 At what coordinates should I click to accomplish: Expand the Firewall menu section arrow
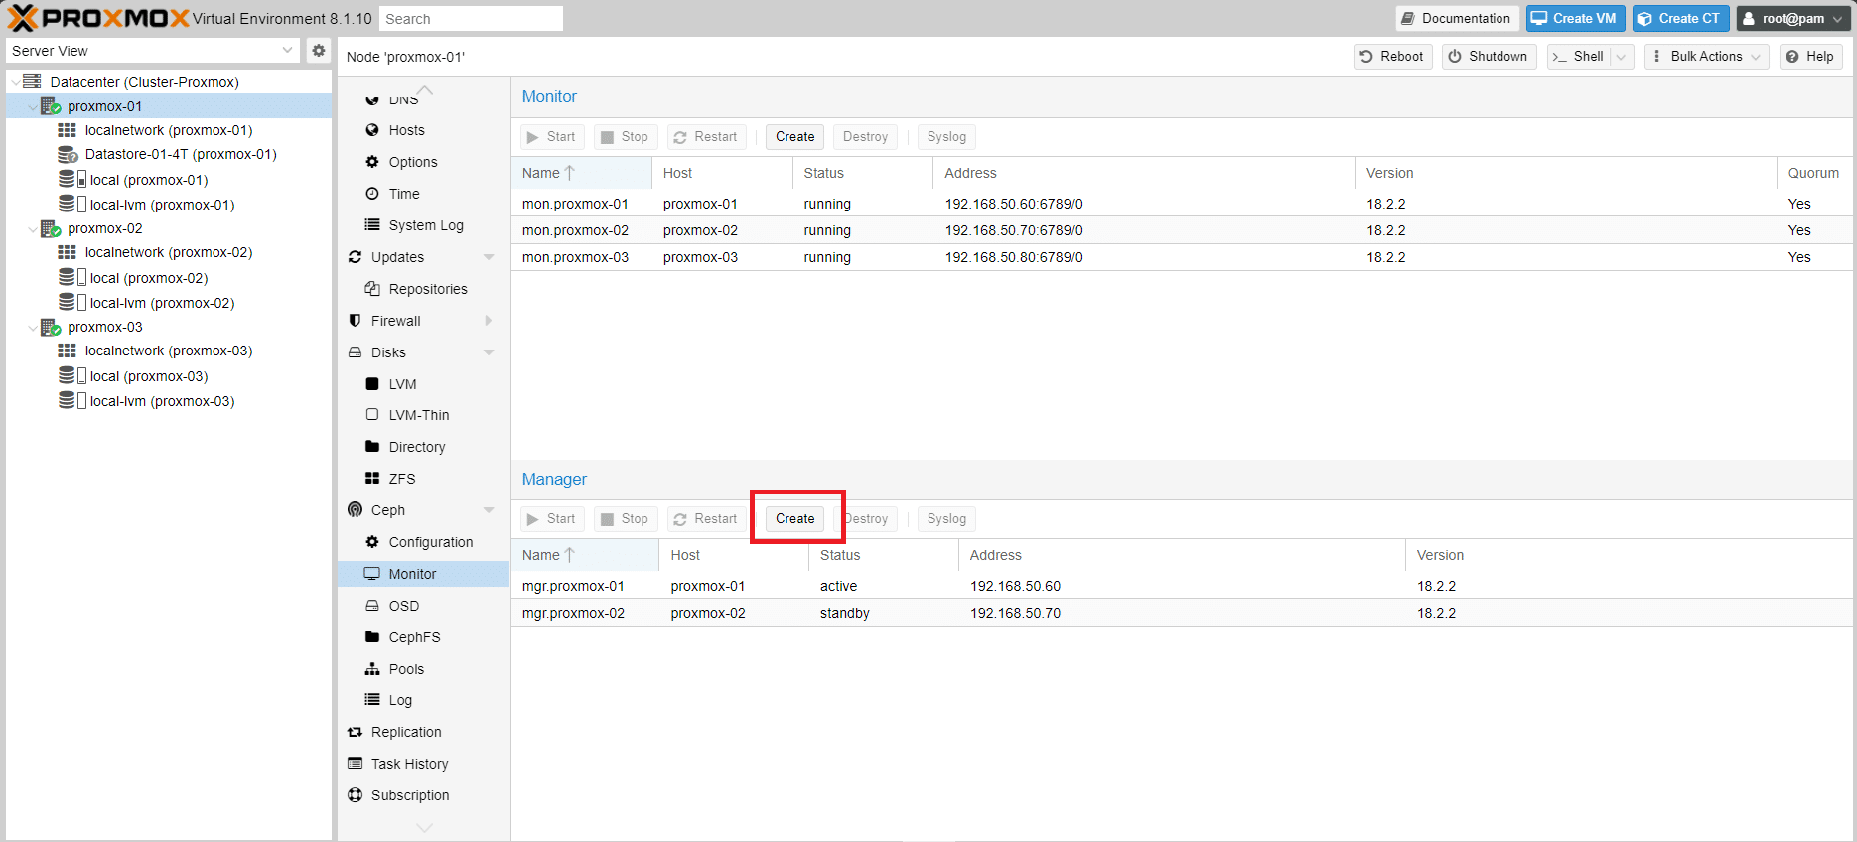[489, 321]
